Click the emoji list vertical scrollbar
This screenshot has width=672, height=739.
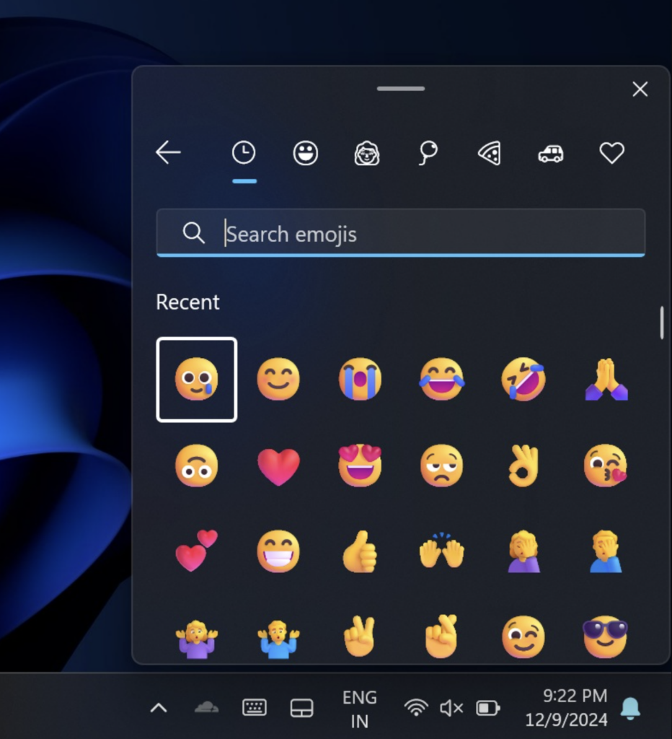[662, 323]
